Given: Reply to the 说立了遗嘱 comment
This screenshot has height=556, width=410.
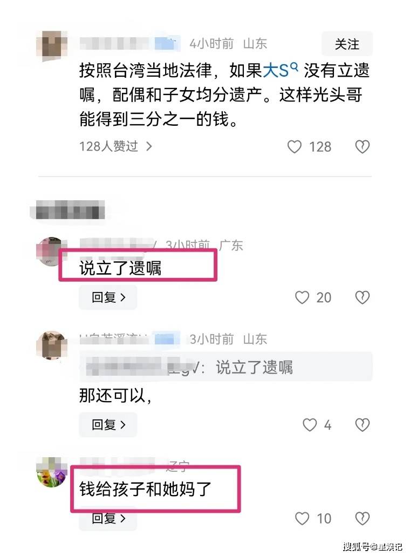Looking at the screenshot, I should coord(108,297).
